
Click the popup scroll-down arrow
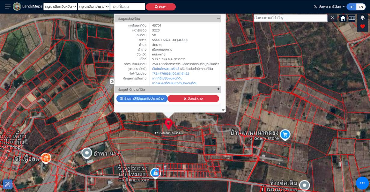click(x=223, y=110)
